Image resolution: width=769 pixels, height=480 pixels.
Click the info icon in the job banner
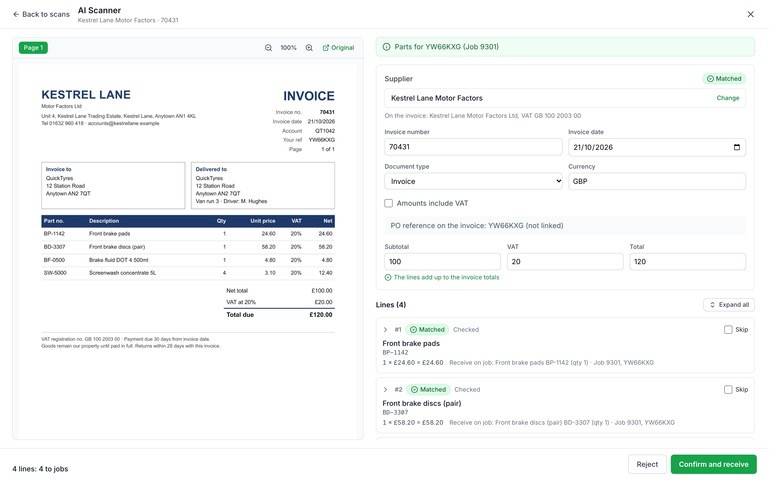pos(386,47)
